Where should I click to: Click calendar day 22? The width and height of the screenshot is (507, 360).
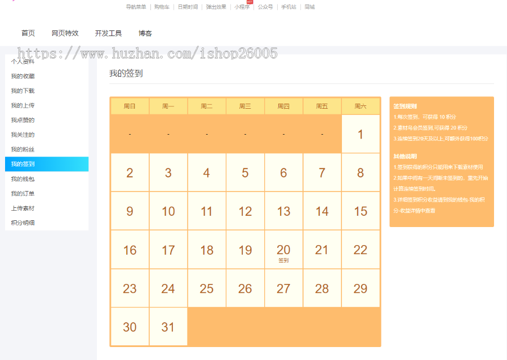click(x=361, y=250)
